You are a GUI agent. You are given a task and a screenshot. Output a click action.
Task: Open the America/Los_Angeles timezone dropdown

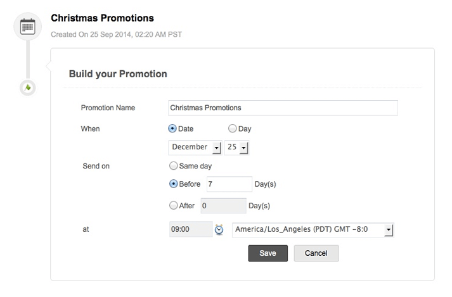coord(313,230)
